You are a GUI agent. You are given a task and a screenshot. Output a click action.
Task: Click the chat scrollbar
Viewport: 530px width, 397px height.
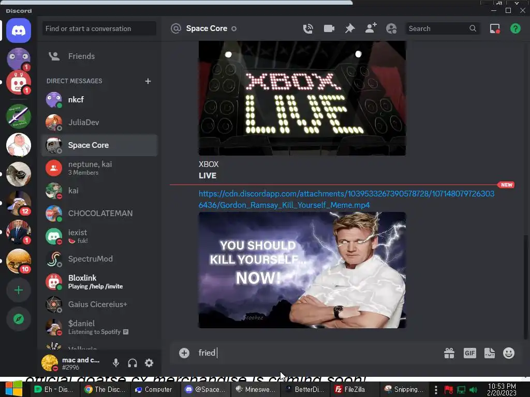525,287
